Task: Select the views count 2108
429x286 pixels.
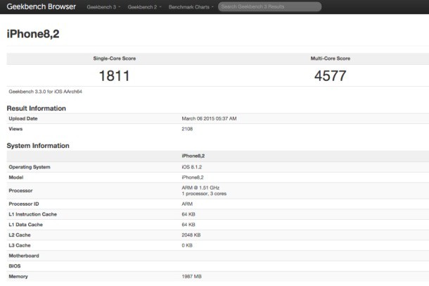Action: (x=187, y=129)
